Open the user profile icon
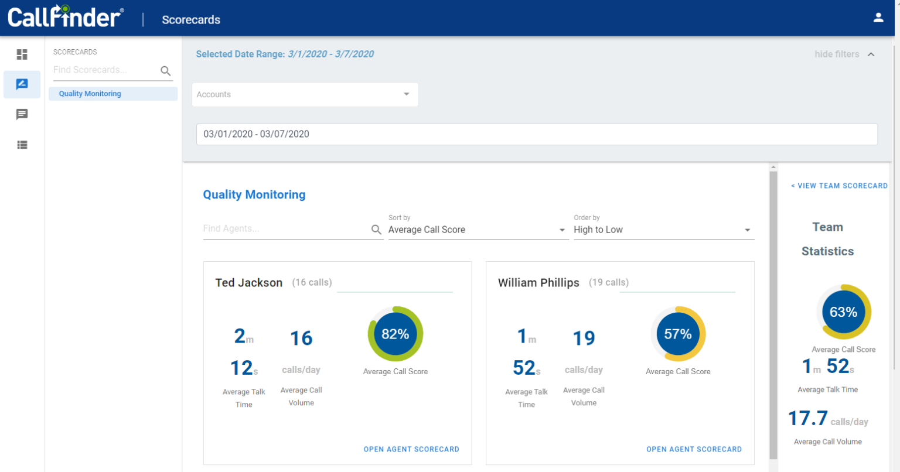This screenshot has height=472, width=900. coord(878,18)
